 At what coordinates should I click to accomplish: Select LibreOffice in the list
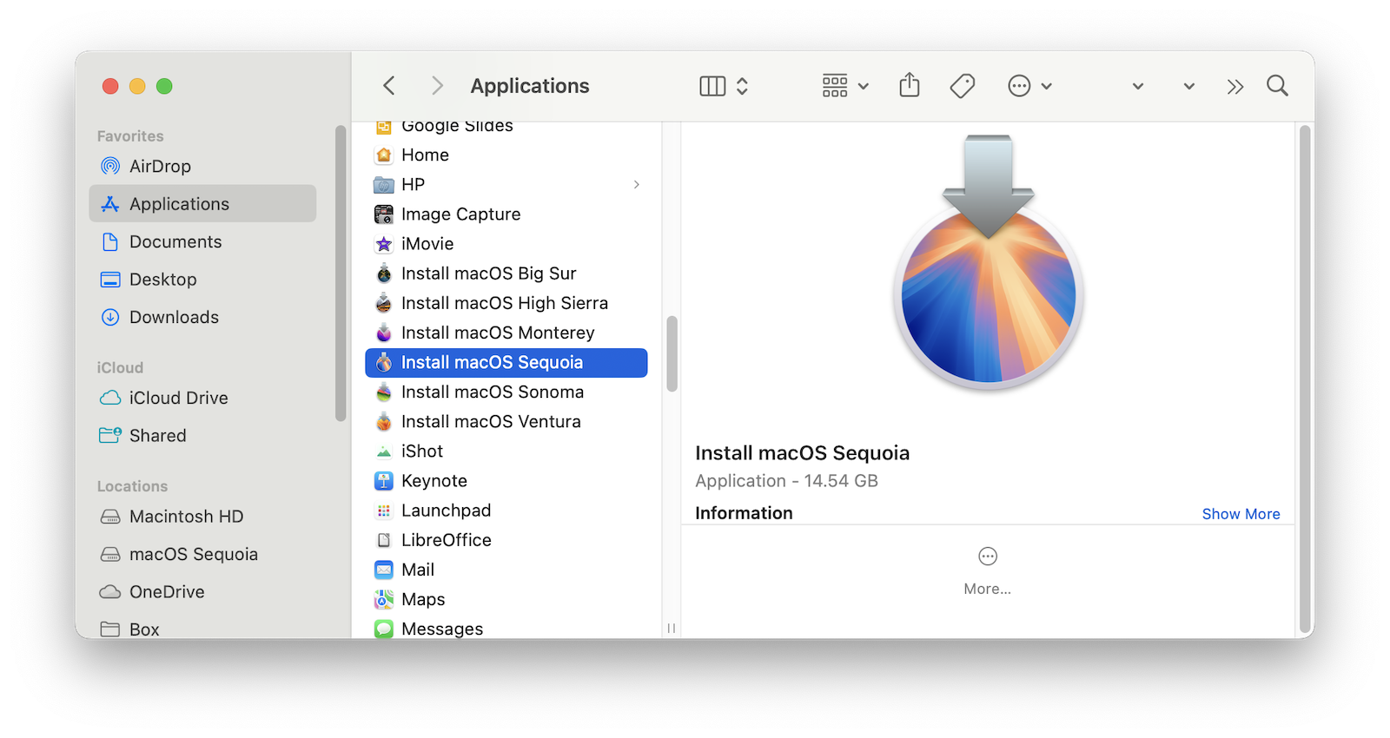(x=506, y=539)
